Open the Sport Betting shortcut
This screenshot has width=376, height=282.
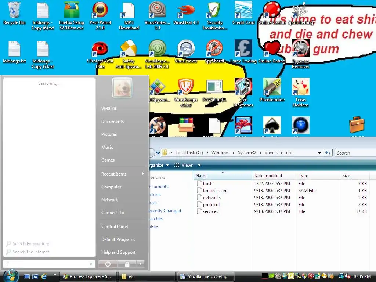click(300, 13)
